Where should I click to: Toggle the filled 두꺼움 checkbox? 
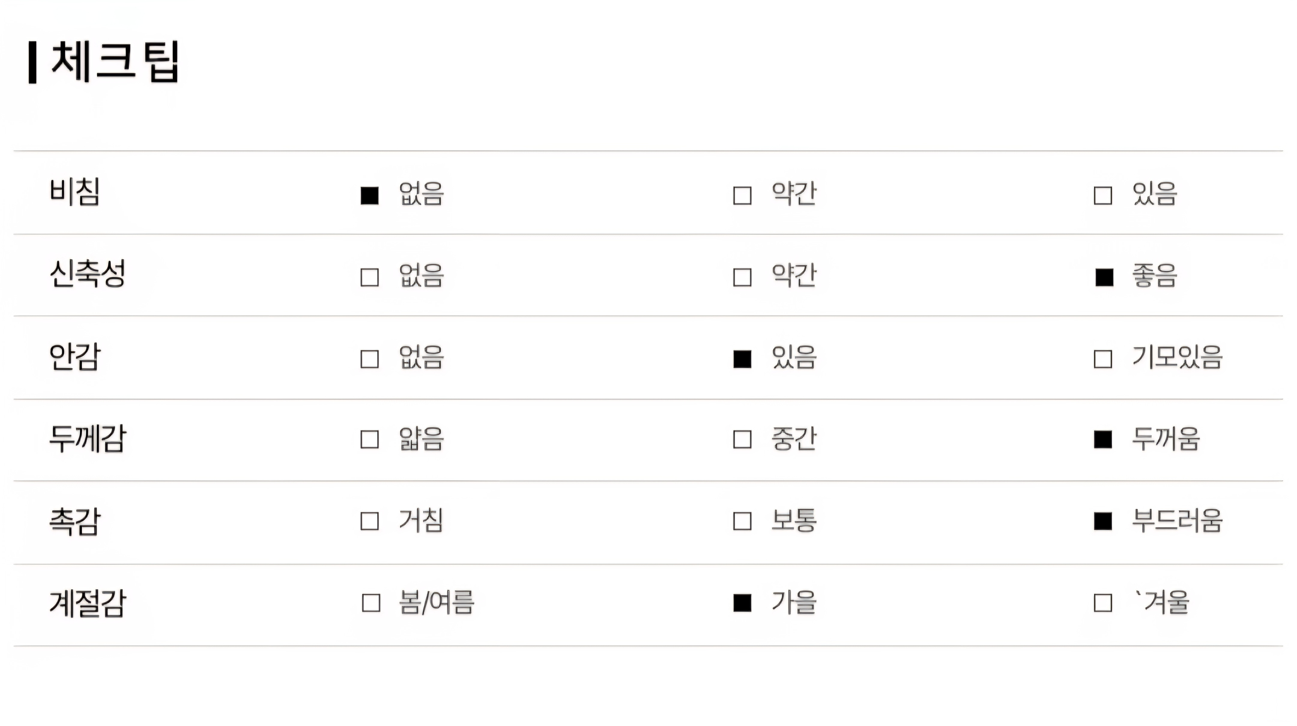coord(1103,439)
